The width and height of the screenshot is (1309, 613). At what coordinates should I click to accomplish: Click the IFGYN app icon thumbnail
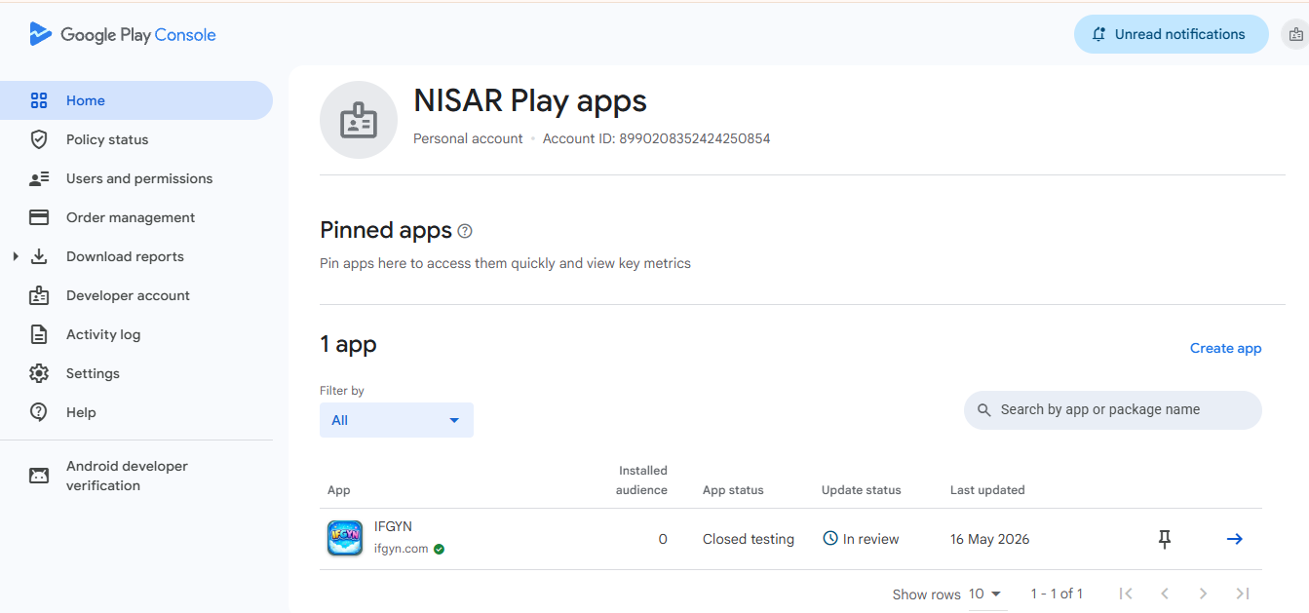click(x=345, y=538)
